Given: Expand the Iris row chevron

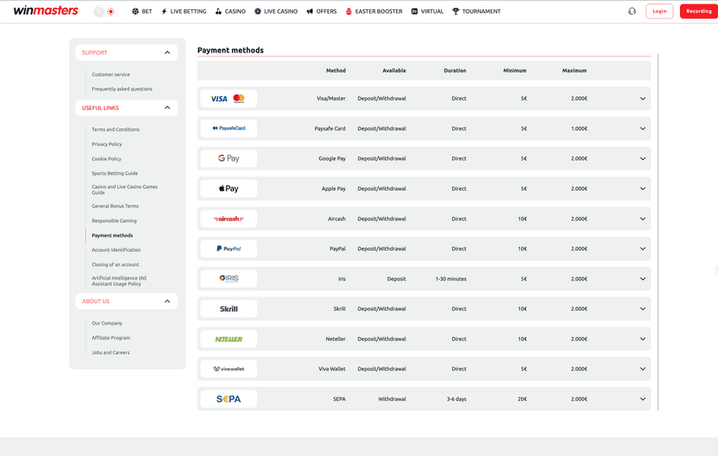Looking at the screenshot, I should (x=643, y=279).
